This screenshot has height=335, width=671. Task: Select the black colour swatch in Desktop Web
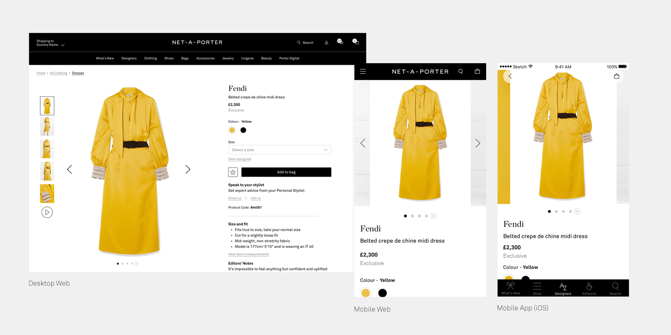[x=243, y=130]
